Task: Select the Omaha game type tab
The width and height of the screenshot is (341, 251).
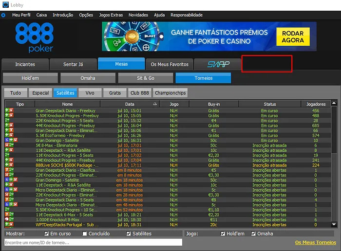Action: pyautogui.click(x=88, y=78)
